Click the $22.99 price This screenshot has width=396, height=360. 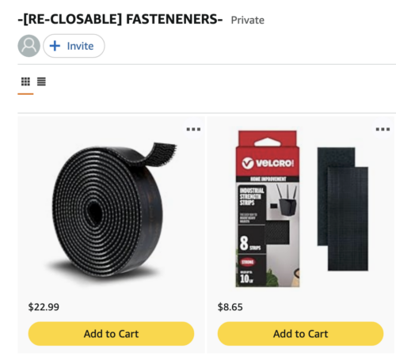point(44,307)
